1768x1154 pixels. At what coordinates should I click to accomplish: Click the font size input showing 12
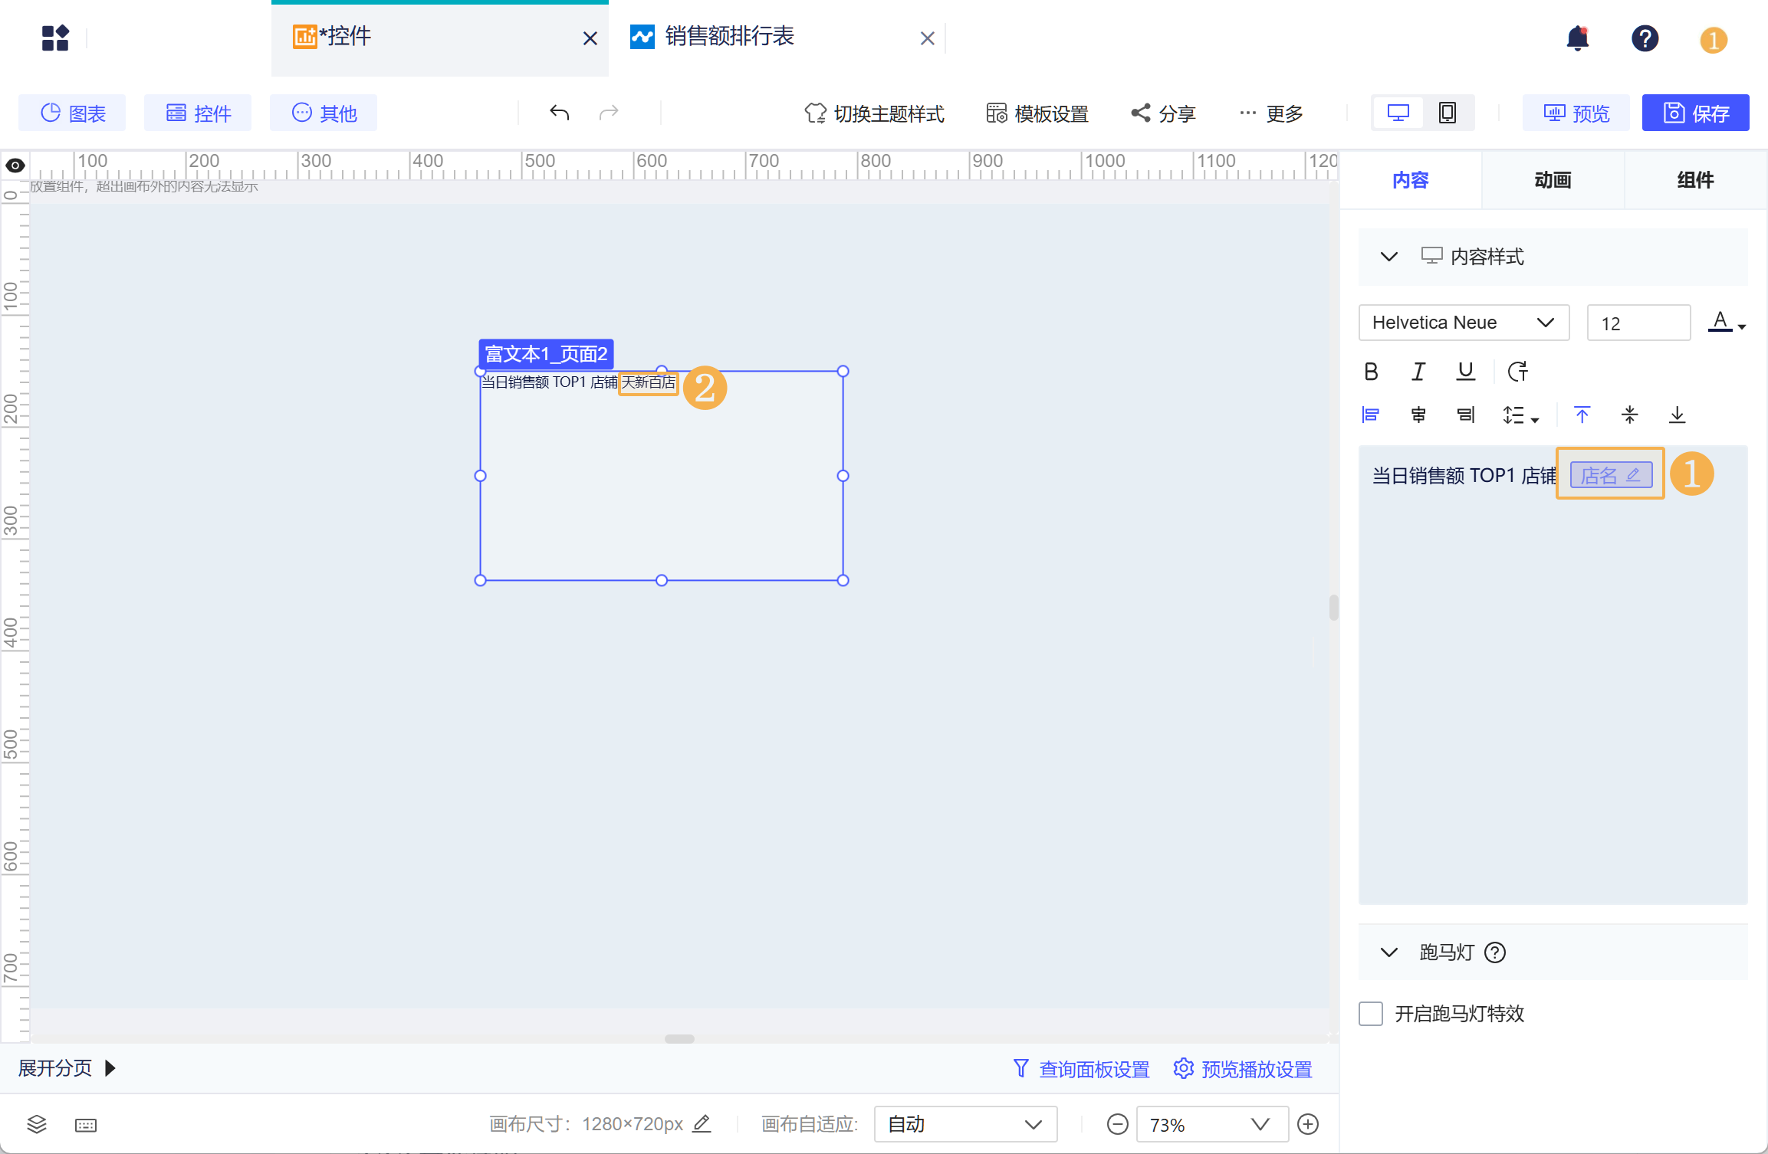coord(1638,323)
